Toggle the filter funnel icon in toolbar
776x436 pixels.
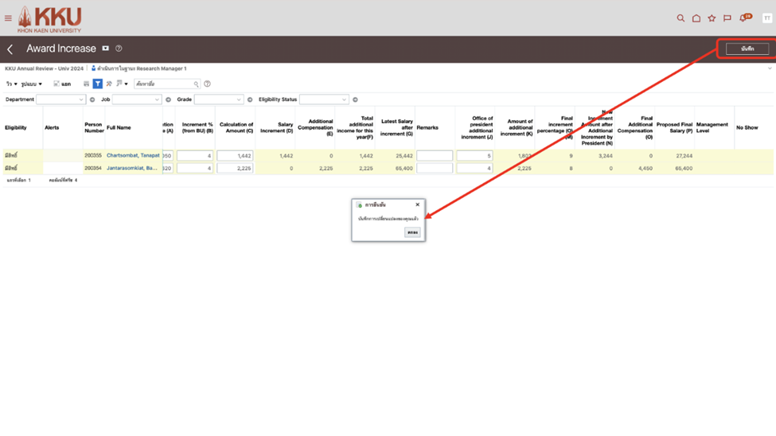coord(97,84)
